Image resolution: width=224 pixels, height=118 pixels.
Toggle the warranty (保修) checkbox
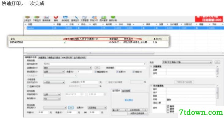click(134, 72)
